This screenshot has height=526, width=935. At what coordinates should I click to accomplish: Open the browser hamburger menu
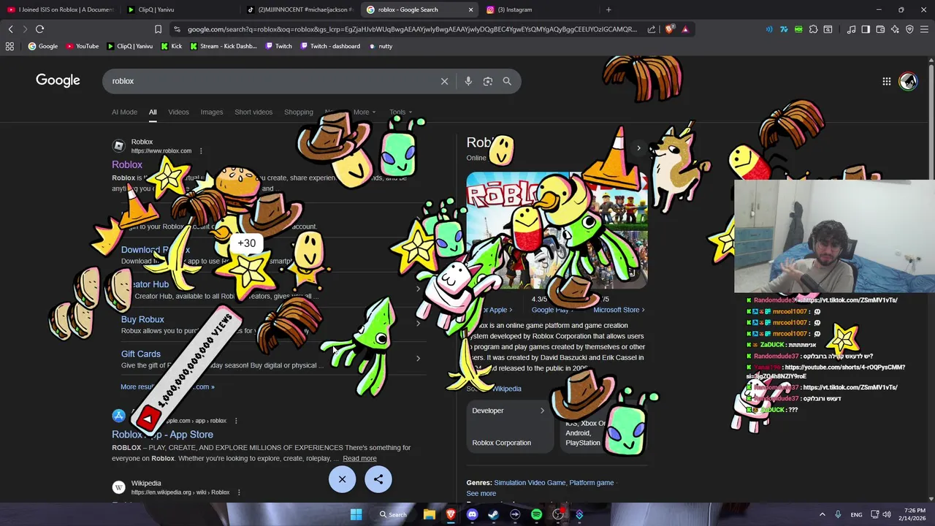click(x=924, y=29)
